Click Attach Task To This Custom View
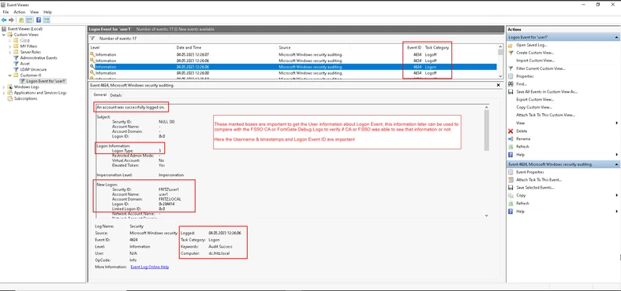The width and height of the screenshot is (621, 291). point(545,116)
